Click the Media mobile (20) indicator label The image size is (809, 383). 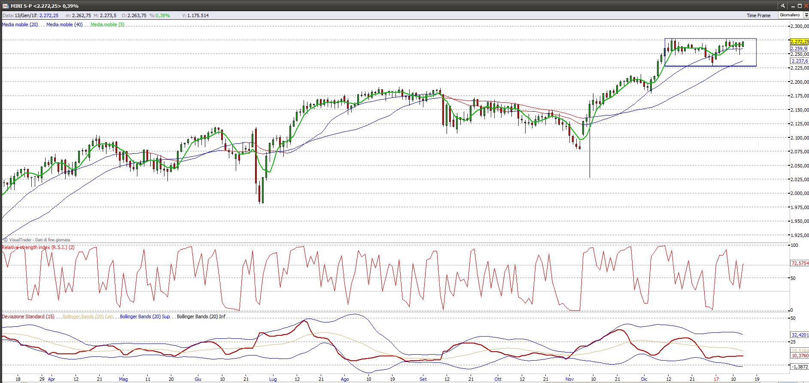20,24
